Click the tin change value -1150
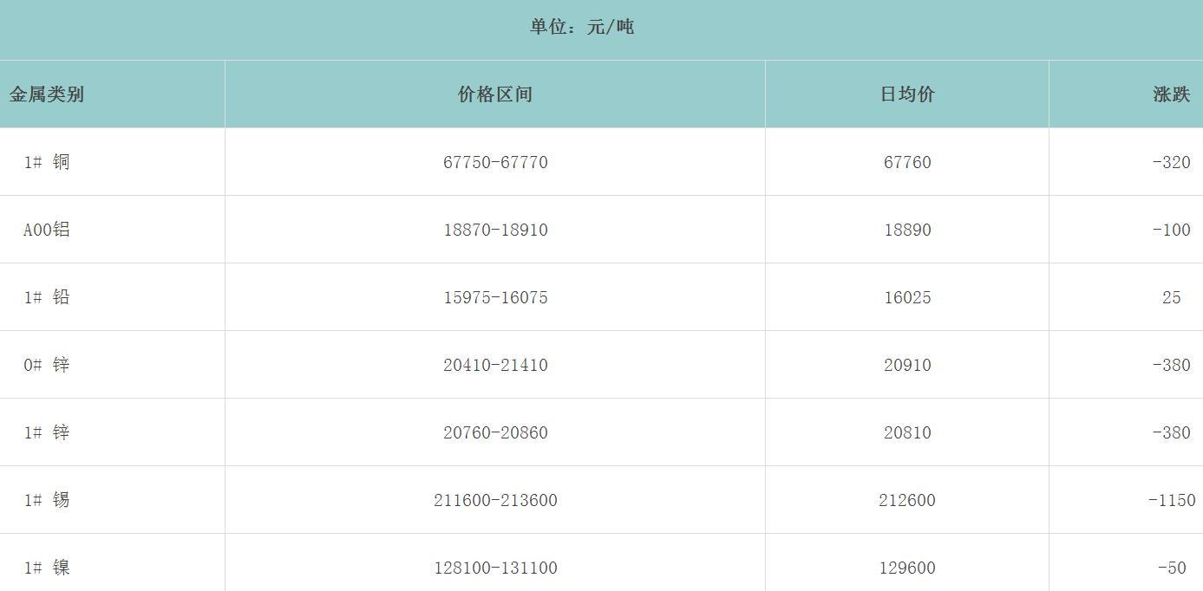Viewport: 1203px width, 591px height. 1171,500
